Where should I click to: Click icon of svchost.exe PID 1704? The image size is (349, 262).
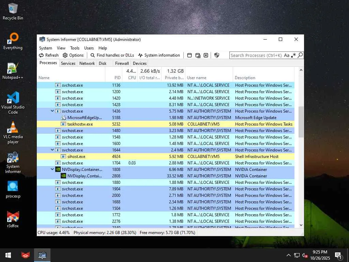click(x=58, y=163)
